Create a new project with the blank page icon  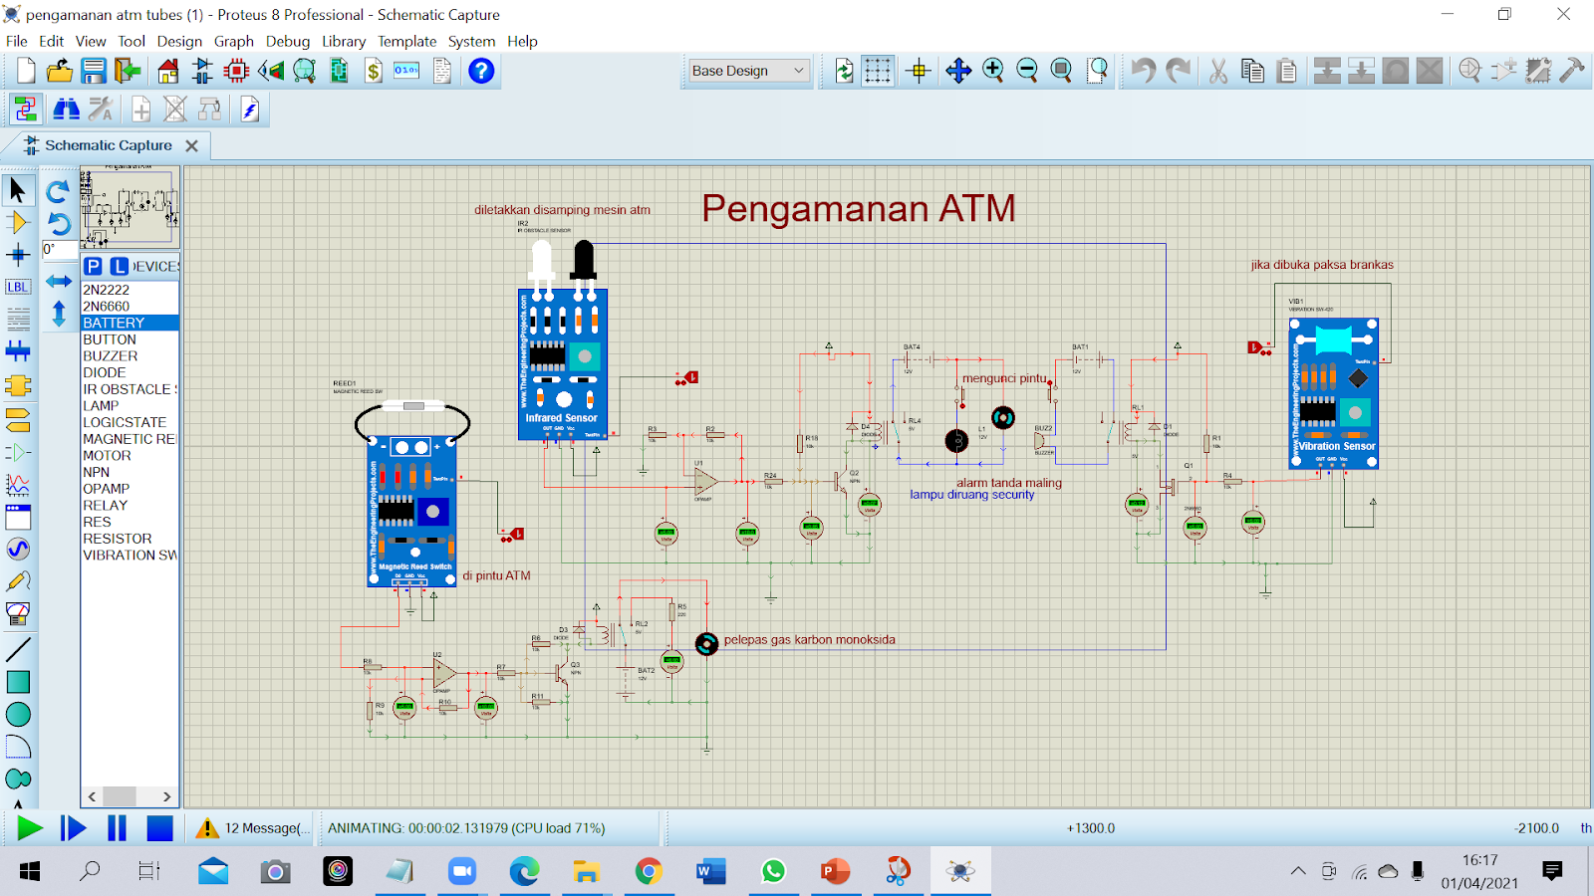(x=26, y=71)
